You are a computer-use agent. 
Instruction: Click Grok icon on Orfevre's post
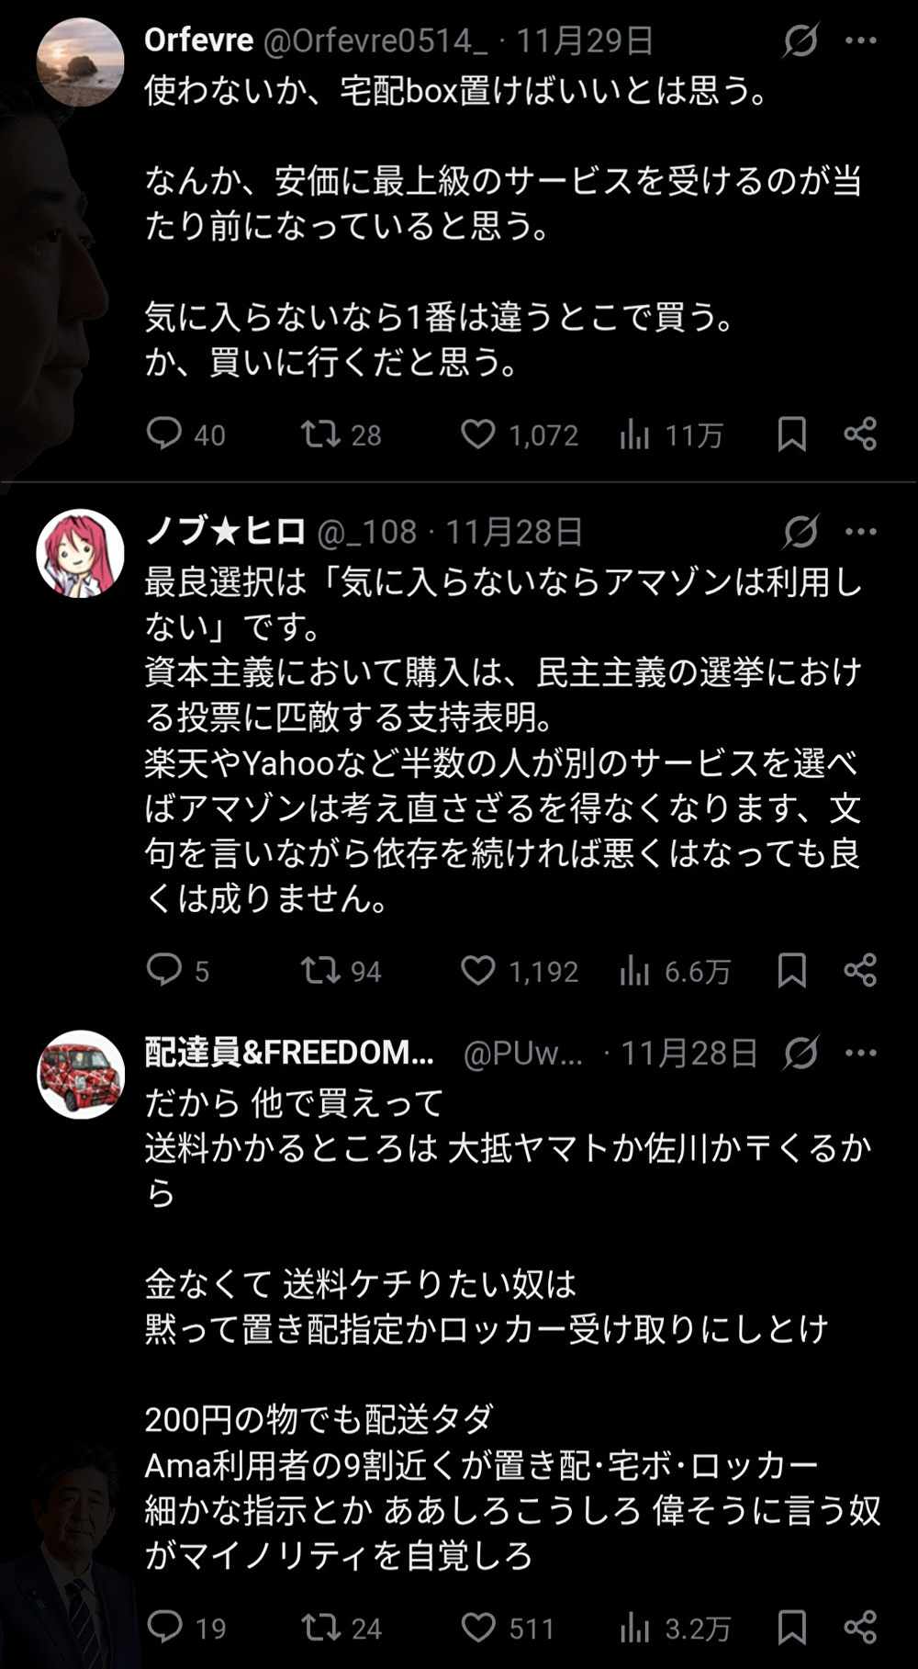click(800, 40)
